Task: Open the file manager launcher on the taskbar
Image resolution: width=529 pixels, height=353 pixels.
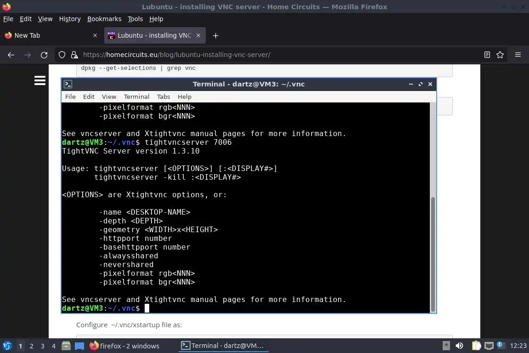Action: pyautogui.click(x=66, y=346)
